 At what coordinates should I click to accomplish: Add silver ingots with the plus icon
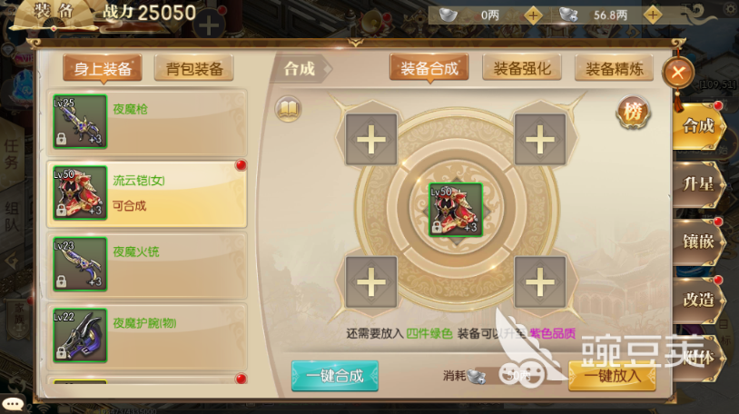(x=533, y=15)
